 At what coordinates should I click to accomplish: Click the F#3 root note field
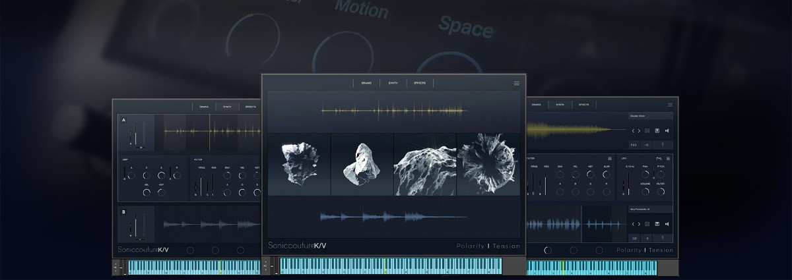pos(634,145)
